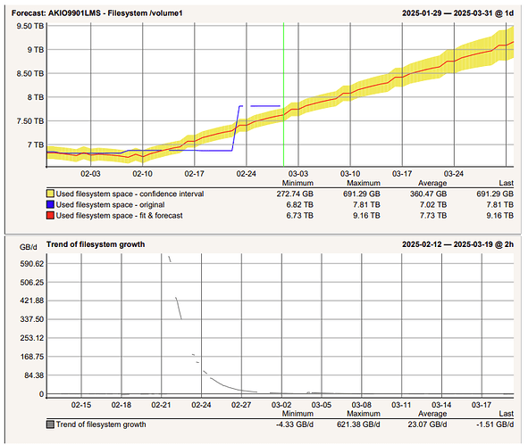Viewport: 528px width, 445px height.
Task: Click the 02-10 date on forecast axis
Action: (x=142, y=174)
